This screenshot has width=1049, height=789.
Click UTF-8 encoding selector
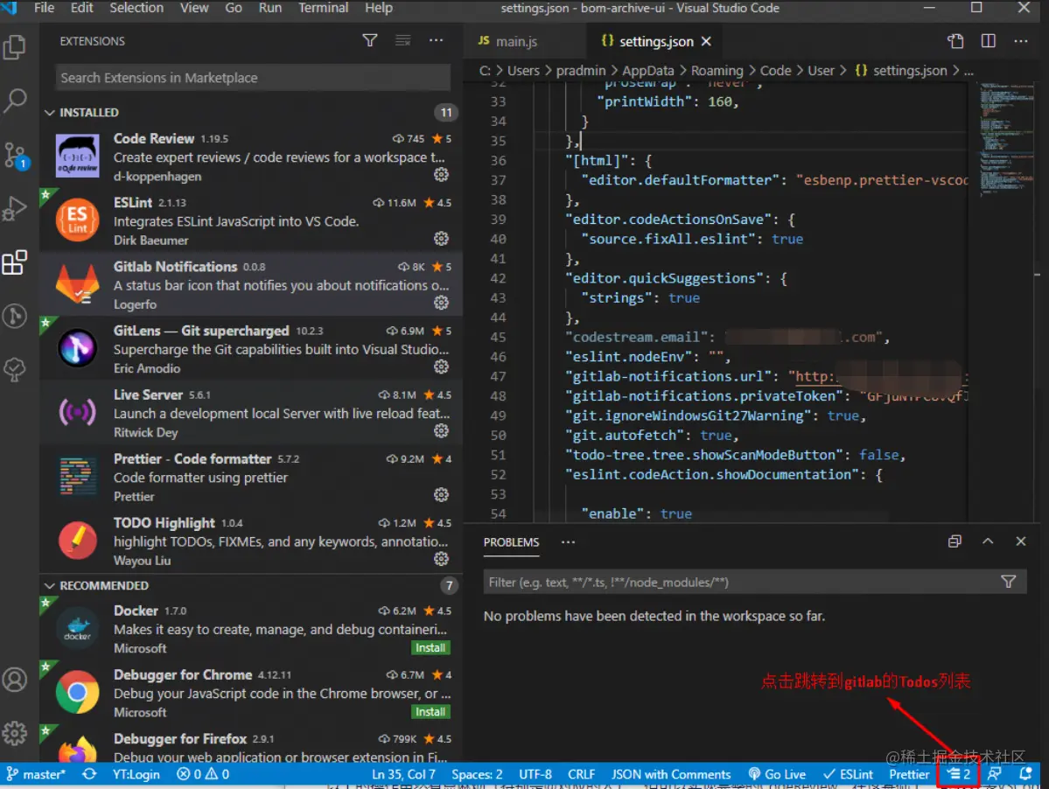click(535, 773)
